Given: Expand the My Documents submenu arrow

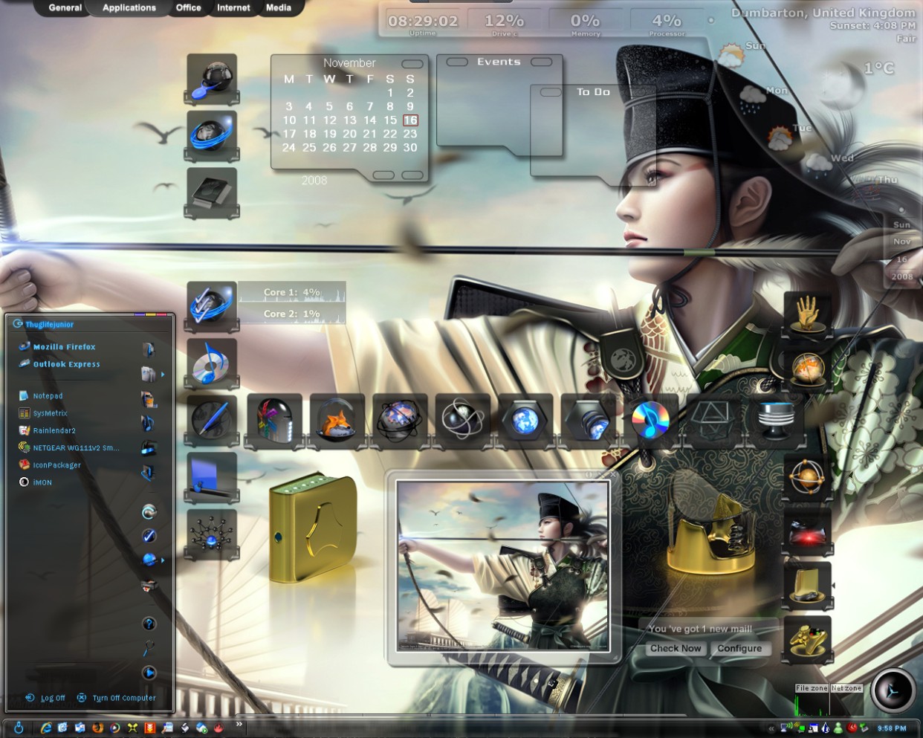Looking at the screenshot, I should (163, 374).
